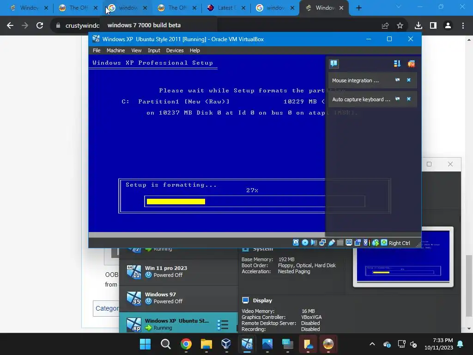Dismiss the Mouse integration notification
The height and width of the screenshot is (355, 473).
click(x=409, y=80)
